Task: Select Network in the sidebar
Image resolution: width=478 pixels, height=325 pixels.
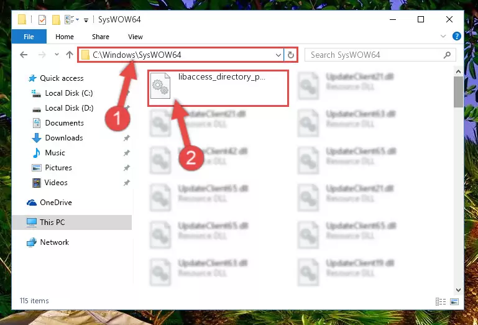Action: pos(55,242)
